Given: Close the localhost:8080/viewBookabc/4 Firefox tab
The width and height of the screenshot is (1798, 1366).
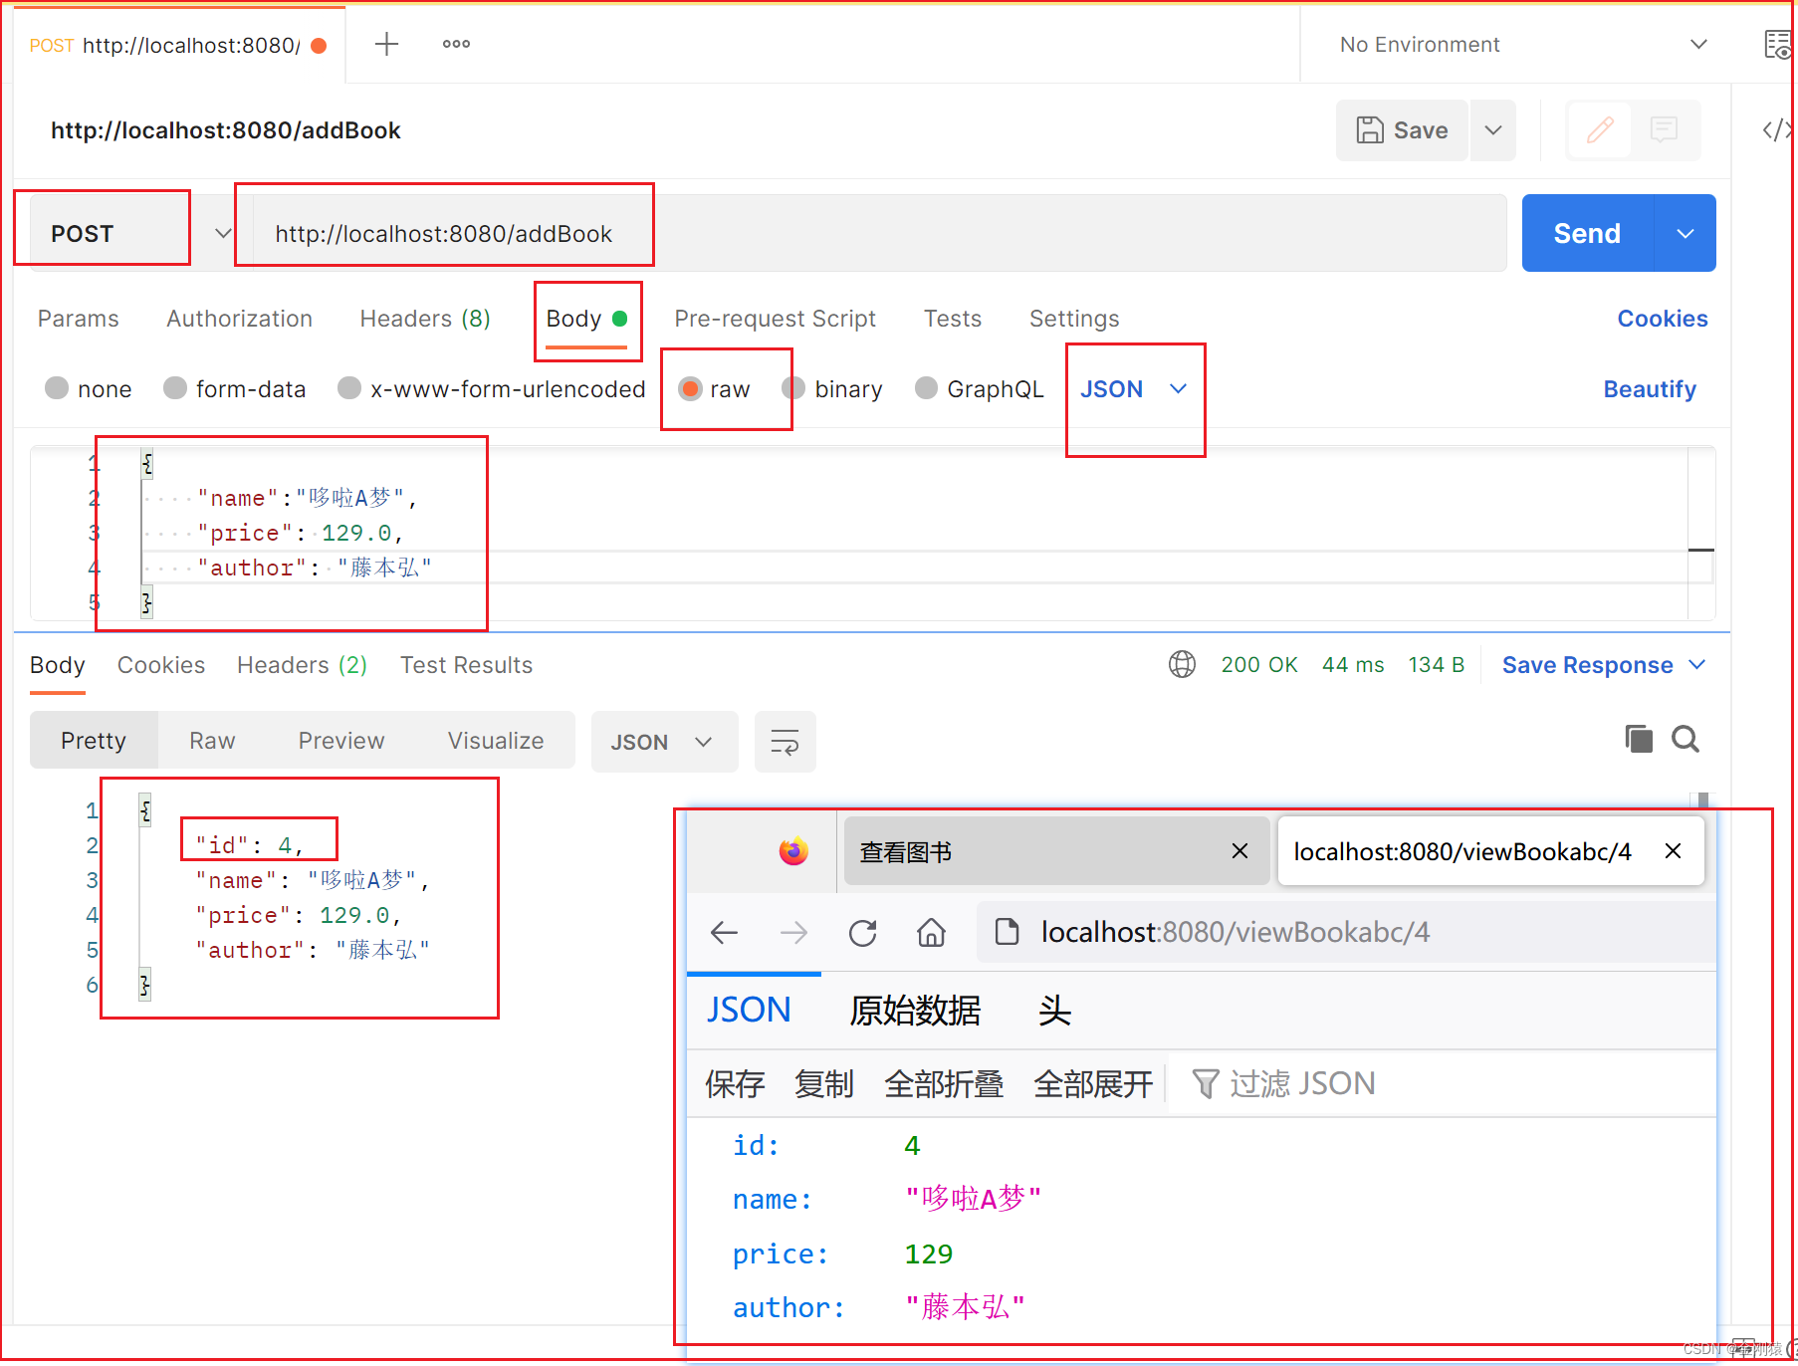Looking at the screenshot, I should [x=1673, y=851].
